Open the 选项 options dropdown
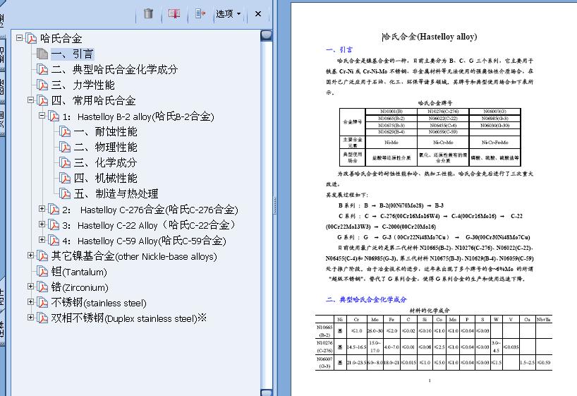 228,14
